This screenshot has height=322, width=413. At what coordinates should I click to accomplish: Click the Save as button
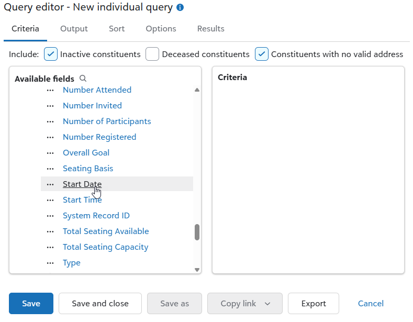174,303
